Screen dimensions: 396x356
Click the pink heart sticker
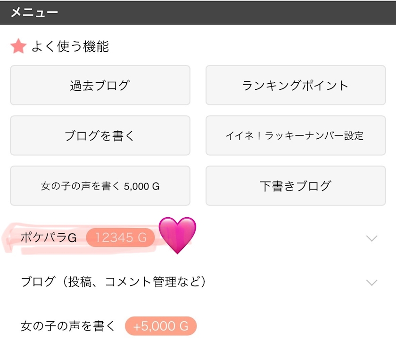pyautogui.click(x=177, y=235)
